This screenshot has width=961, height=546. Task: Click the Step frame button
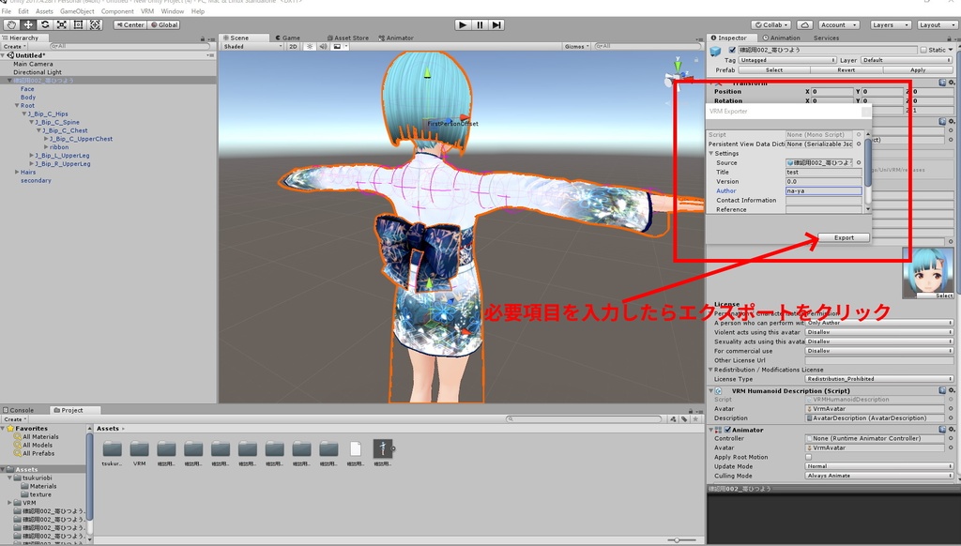click(496, 24)
